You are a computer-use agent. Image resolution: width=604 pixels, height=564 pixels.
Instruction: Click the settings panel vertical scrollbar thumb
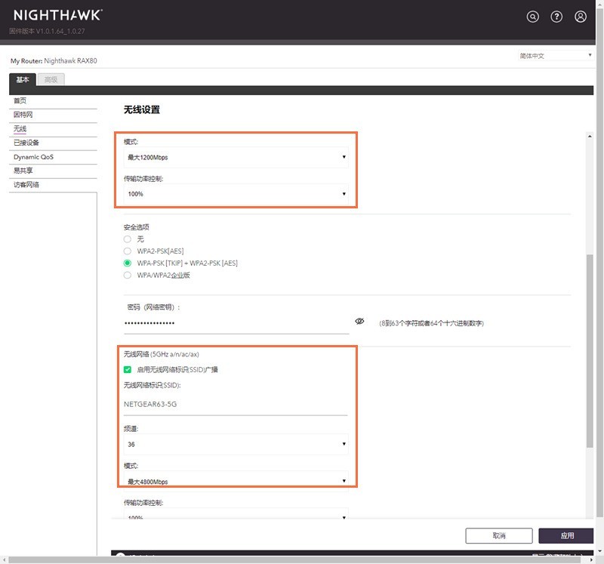590,350
